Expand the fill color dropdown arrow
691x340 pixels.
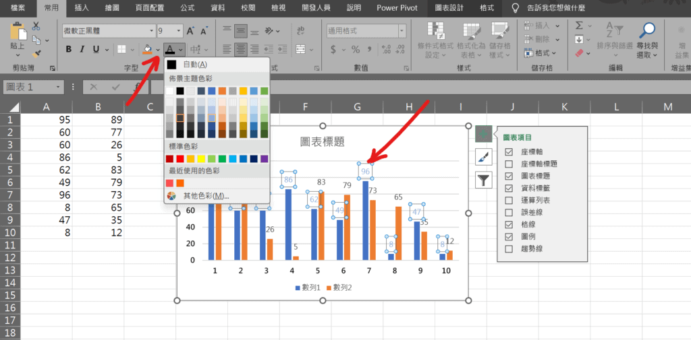tap(159, 50)
